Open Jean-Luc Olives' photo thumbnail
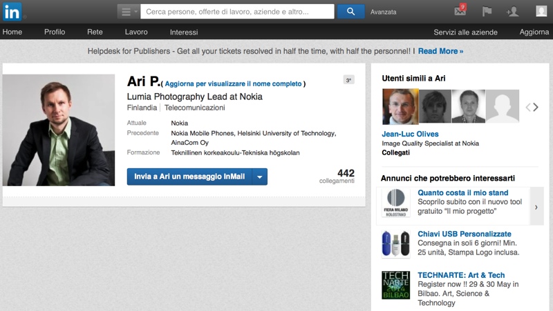 (400, 107)
